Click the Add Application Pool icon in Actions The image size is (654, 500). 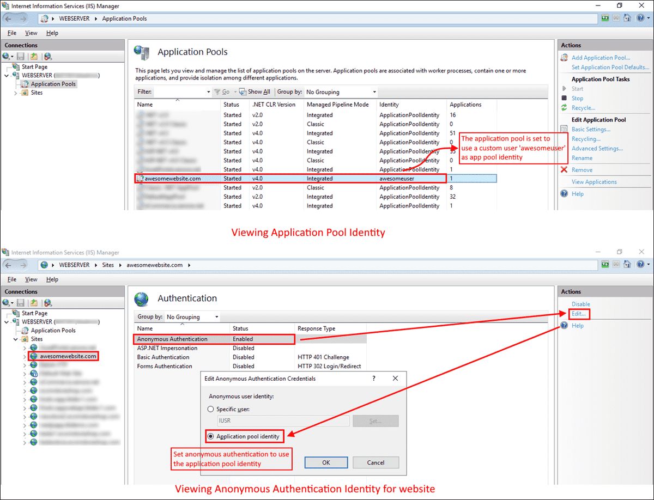coord(564,57)
